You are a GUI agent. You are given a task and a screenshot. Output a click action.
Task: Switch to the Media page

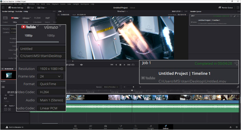tap(75, 127)
